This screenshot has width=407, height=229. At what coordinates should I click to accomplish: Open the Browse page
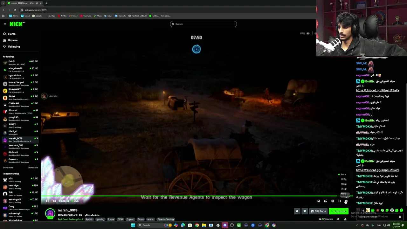click(13, 40)
